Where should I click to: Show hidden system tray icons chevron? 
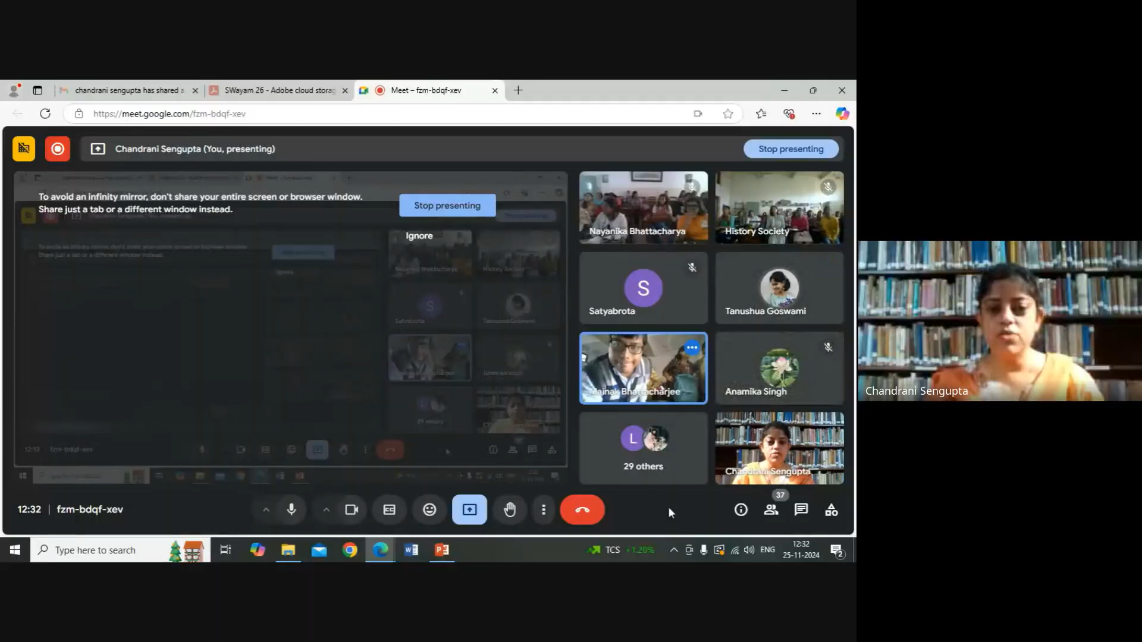tap(673, 550)
